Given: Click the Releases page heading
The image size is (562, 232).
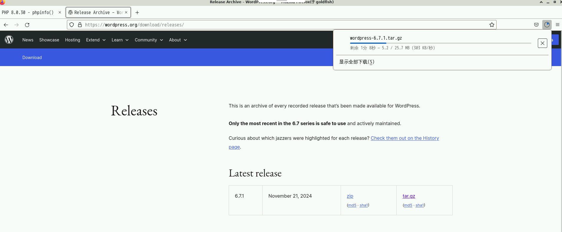Looking at the screenshot, I should (x=134, y=111).
